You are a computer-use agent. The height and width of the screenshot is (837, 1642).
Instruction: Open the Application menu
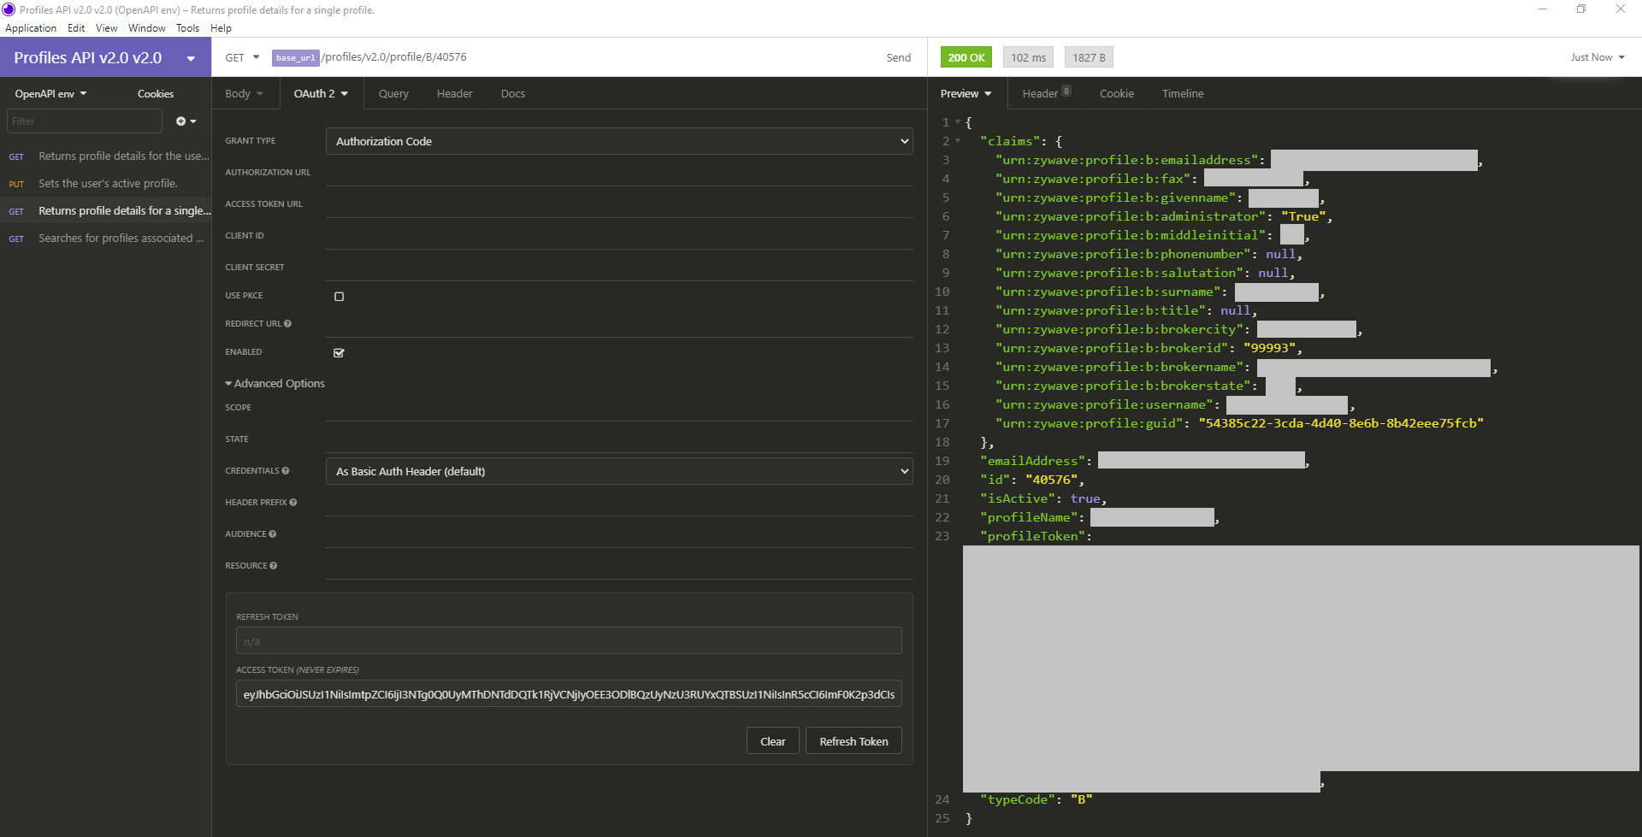(31, 28)
